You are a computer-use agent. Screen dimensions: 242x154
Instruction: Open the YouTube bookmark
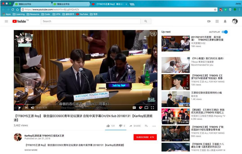click(x=82, y=14)
